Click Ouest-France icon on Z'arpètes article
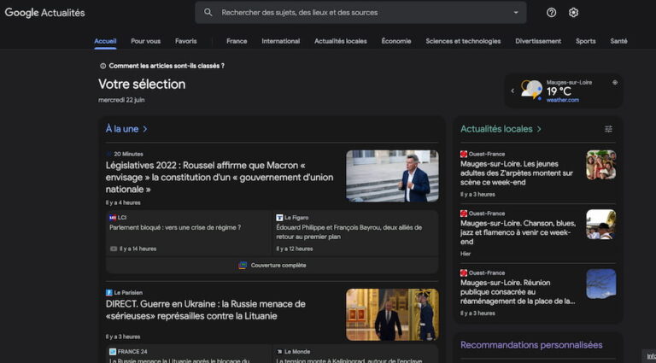Screen dimensions: 656x363 (464, 154)
